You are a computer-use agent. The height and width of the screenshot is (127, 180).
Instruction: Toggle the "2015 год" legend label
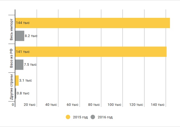pyautogui.click(x=81, y=117)
